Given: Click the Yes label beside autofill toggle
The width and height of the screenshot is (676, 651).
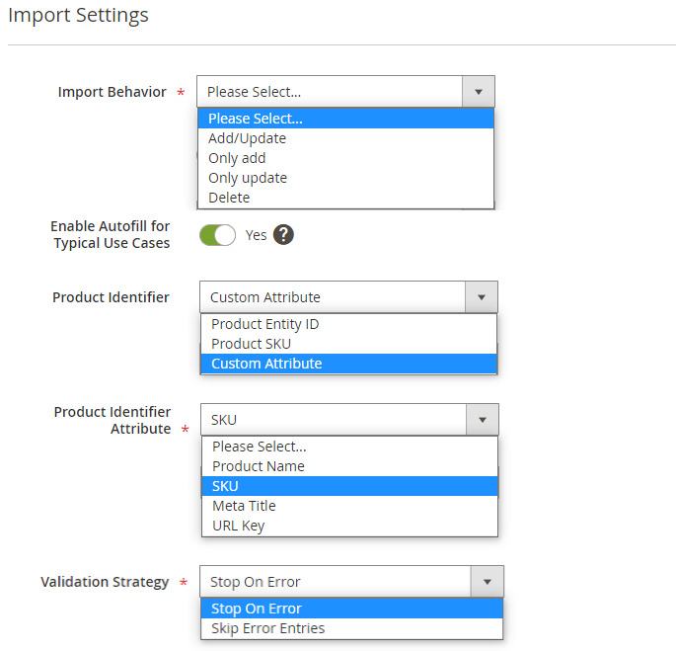Looking at the screenshot, I should [x=256, y=235].
